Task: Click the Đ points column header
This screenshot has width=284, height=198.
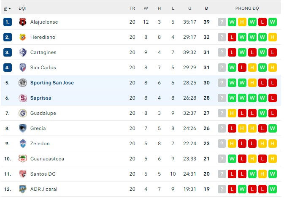Action: [x=206, y=8]
